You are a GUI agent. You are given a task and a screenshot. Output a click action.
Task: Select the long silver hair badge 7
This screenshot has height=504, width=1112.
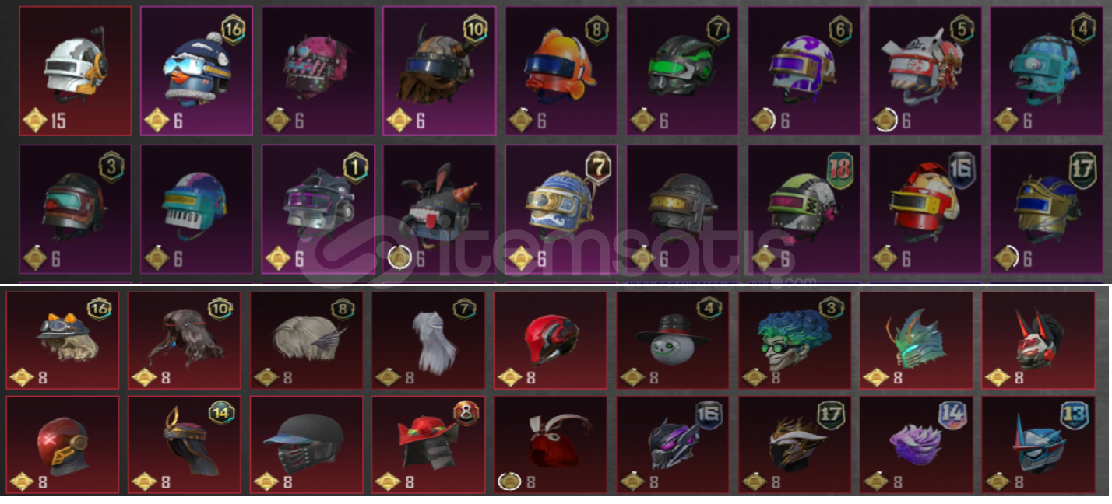428,341
